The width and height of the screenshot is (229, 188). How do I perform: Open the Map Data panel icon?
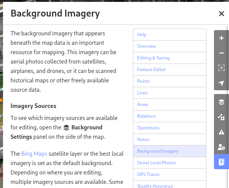[221, 117]
